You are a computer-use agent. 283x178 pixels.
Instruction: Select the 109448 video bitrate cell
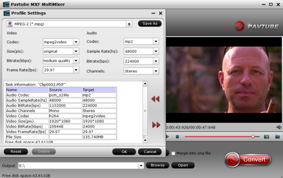(66, 127)
